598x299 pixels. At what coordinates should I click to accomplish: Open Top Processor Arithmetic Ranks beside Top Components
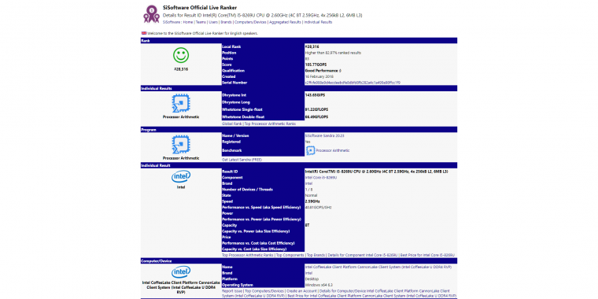(x=248, y=255)
